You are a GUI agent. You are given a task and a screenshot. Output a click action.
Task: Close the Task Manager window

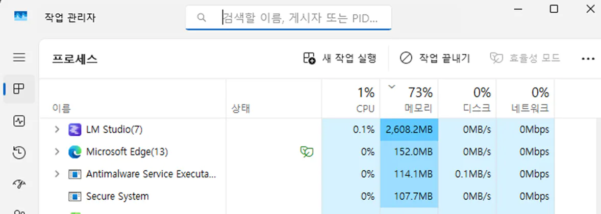click(590, 9)
